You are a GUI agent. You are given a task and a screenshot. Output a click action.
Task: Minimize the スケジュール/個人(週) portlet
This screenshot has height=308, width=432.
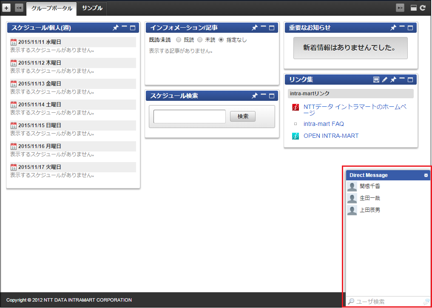[x=125, y=26]
